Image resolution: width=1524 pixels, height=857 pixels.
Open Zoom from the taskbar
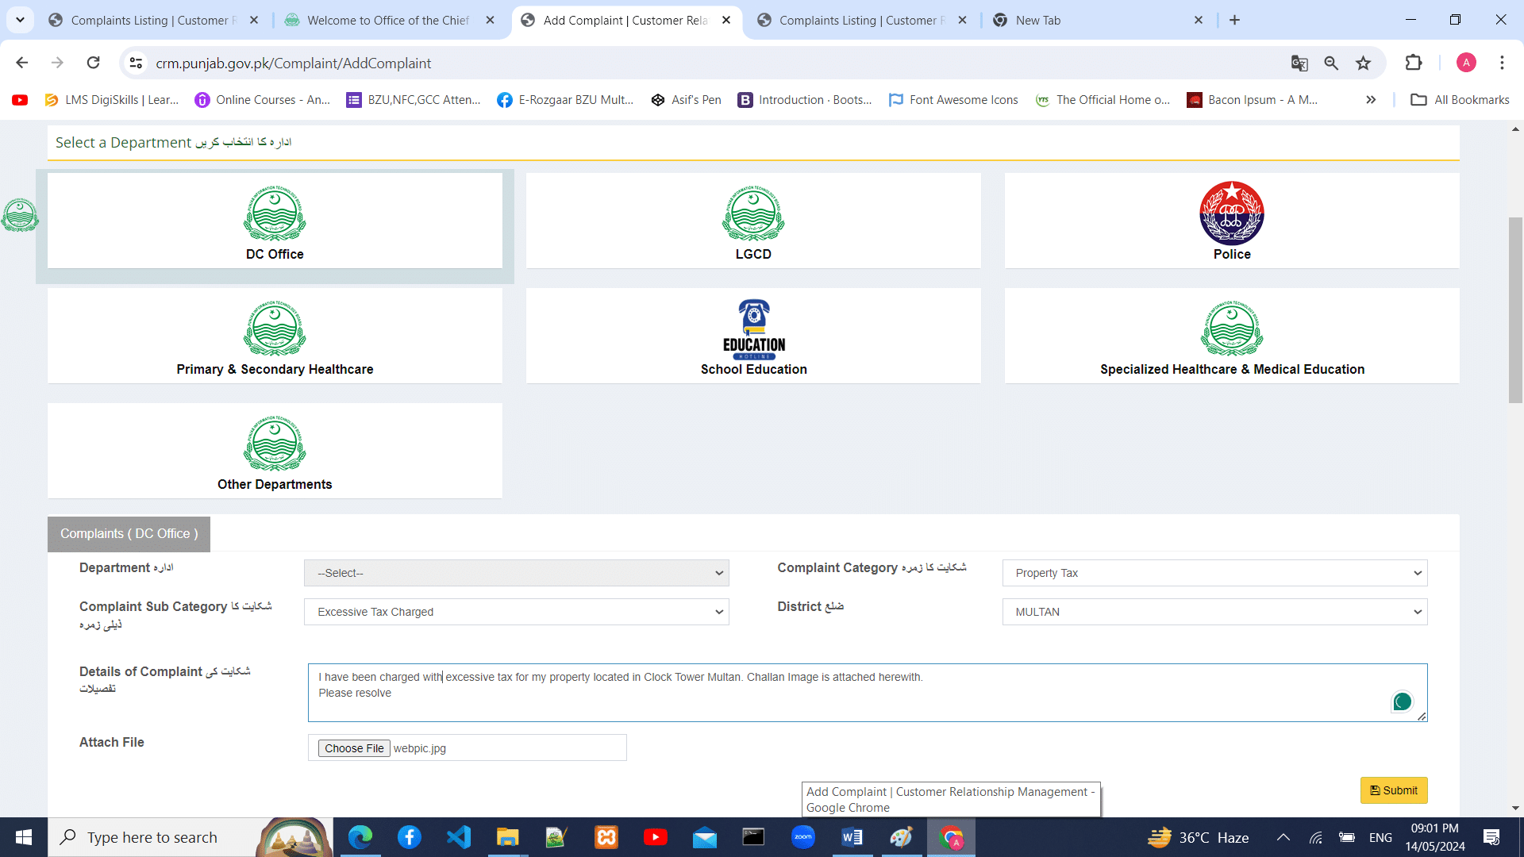pos(802,837)
